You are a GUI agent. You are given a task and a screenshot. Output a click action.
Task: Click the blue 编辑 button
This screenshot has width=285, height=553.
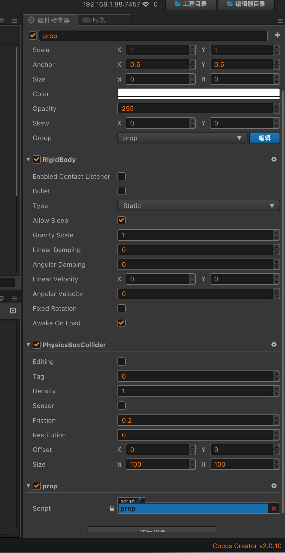(x=264, y=138)
